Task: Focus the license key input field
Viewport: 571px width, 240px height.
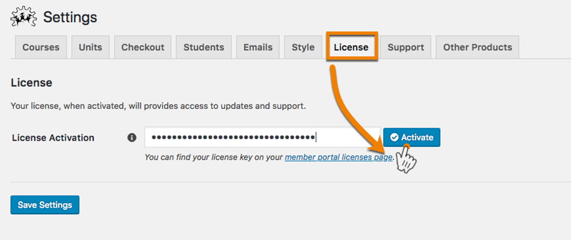Action: point(262,137)
